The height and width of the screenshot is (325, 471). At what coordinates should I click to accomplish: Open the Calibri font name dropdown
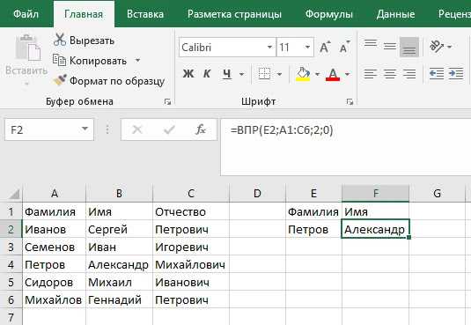269,48
